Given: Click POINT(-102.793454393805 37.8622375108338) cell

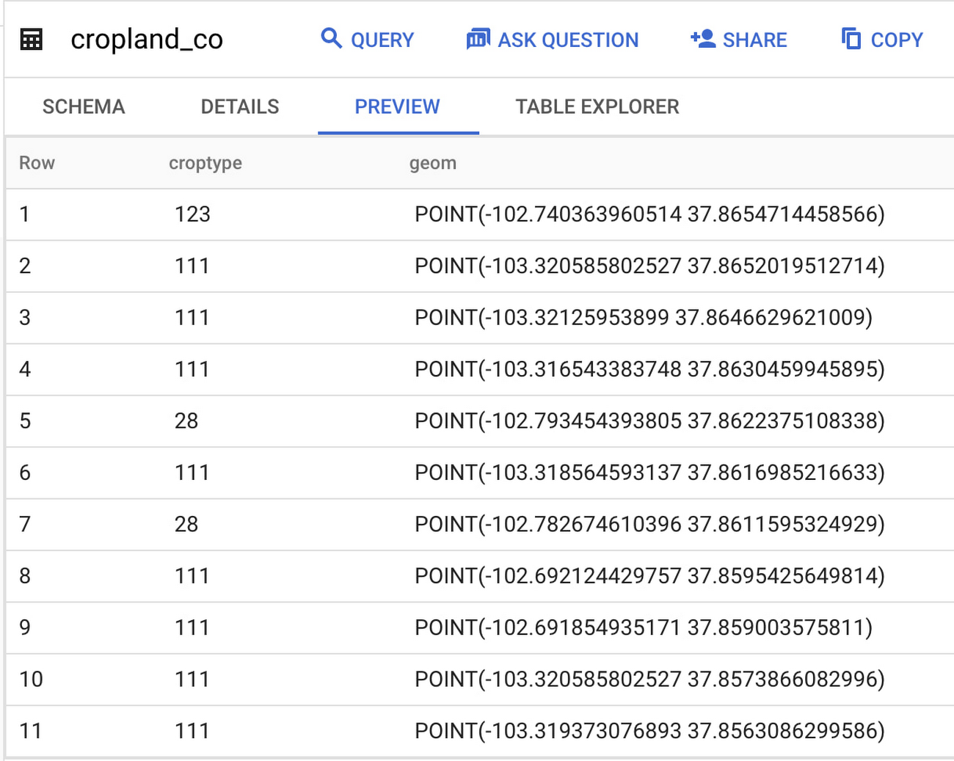Looking at the screenshot, I should point(649,421).
